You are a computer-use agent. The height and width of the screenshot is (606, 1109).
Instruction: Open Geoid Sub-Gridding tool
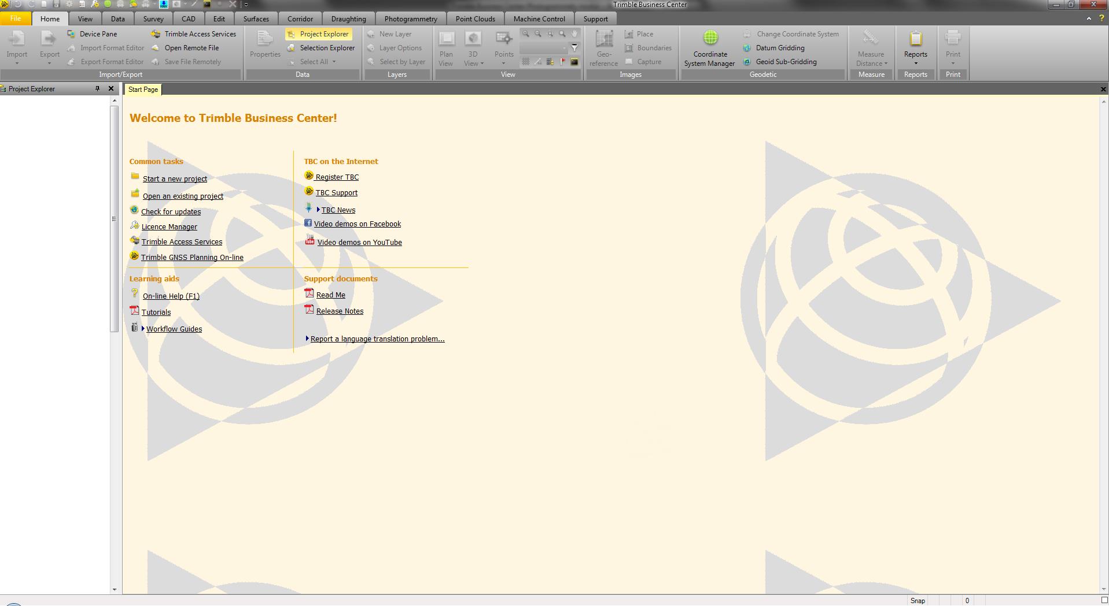tap(780, 62)
